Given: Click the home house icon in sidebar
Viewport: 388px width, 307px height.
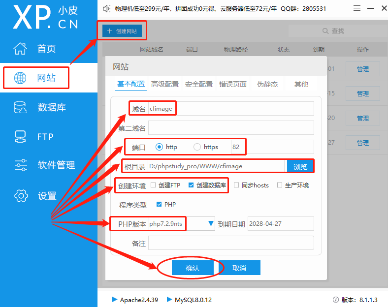Looking at the screenshot, I should tap(20, 48).
